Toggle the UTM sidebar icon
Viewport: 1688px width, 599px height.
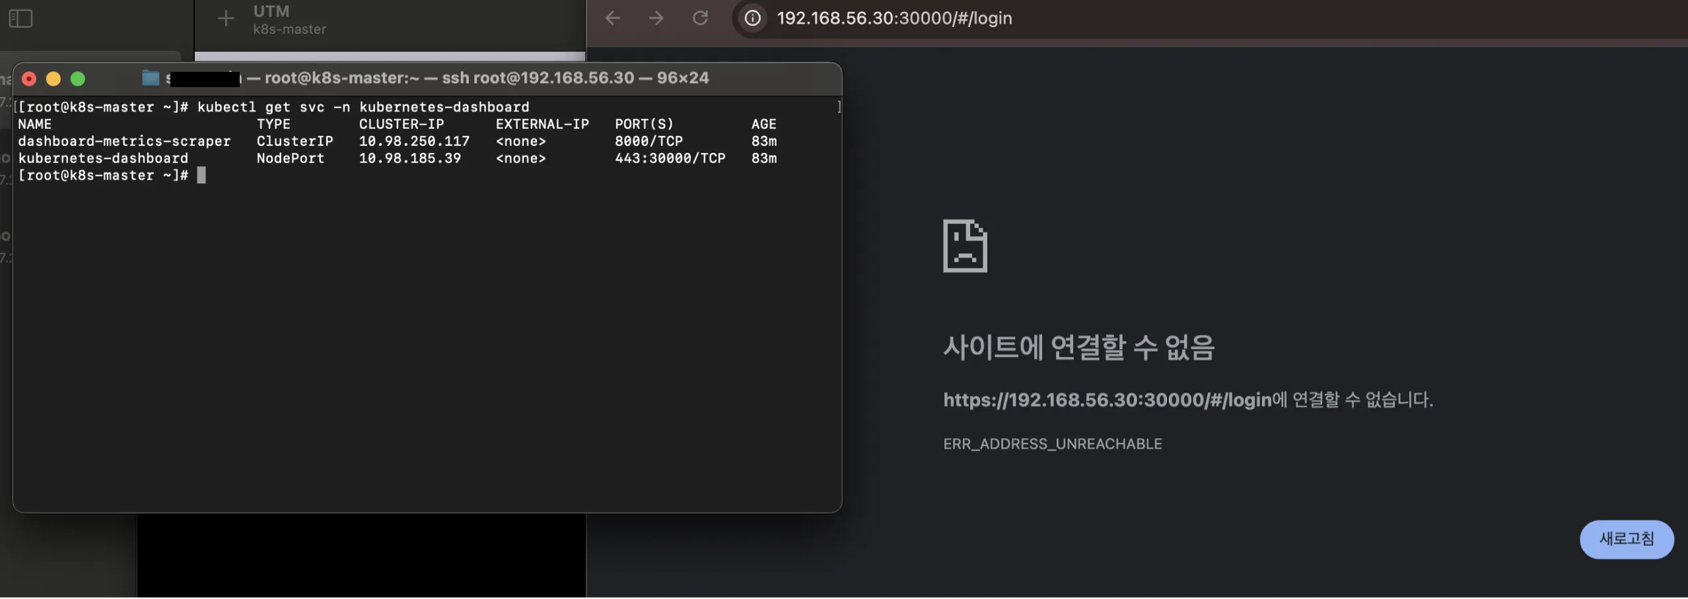tap(20, 18)
